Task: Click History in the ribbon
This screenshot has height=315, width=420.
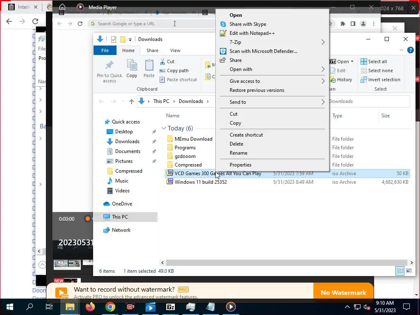Action: (x=341, y=80)
